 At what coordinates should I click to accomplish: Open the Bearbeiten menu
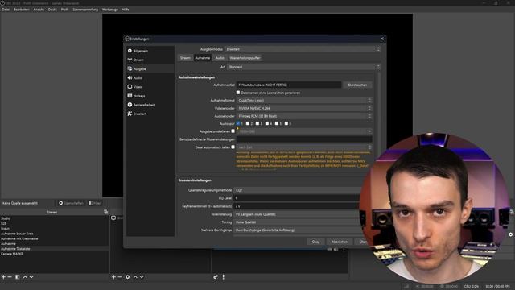(x=22, y=10)
